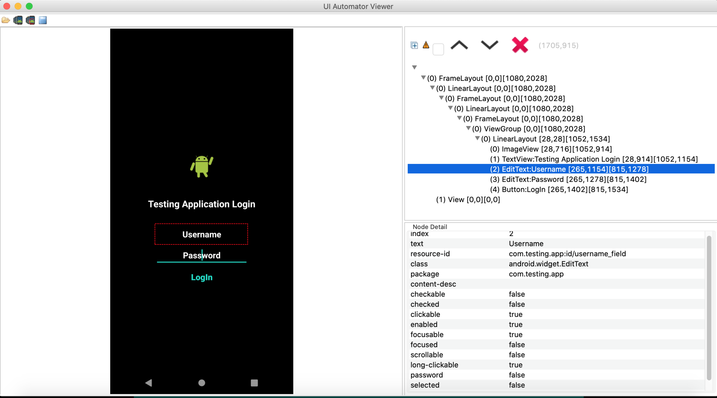
Task: Maximize window with green button
Action: coord(29,6)
